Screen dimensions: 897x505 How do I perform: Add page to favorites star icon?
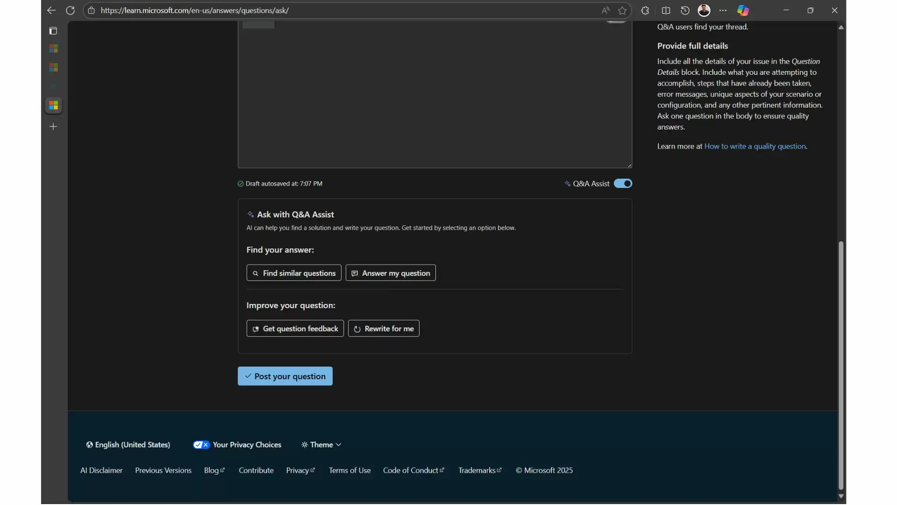tap(622, 10)
